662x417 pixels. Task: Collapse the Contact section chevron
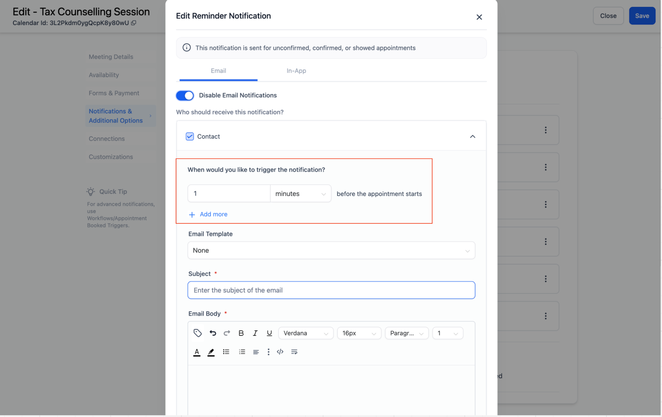(x=472, y=136)
